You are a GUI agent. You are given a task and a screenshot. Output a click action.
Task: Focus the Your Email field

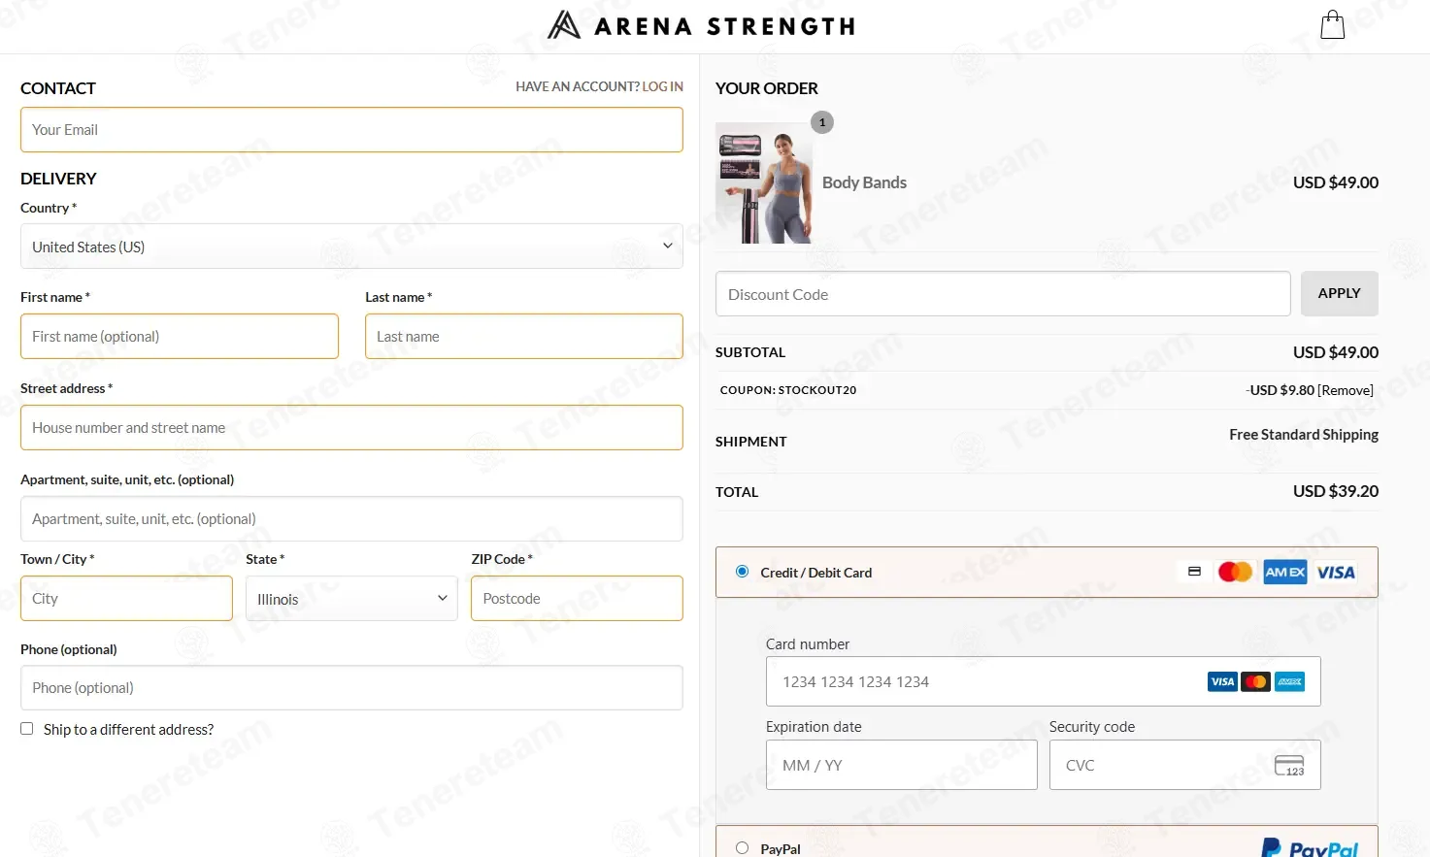pyautogui.click(x=351, y=130)
